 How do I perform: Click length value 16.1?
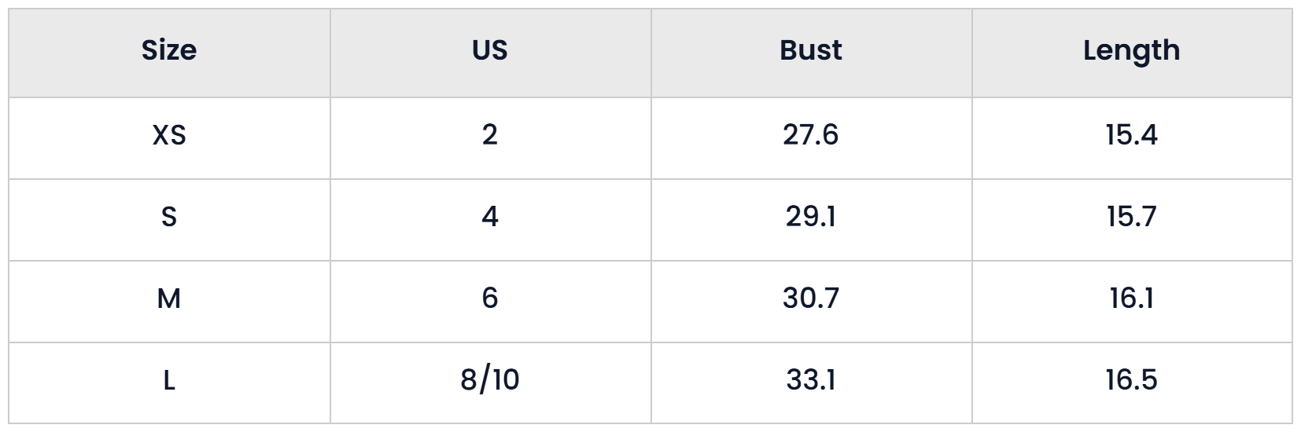[1132, 301]
